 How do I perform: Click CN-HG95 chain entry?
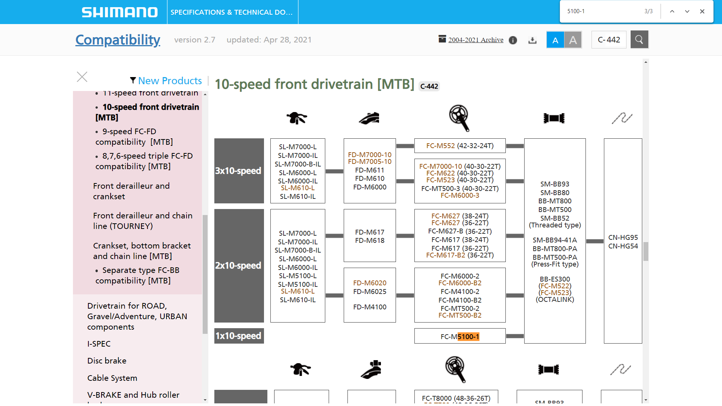(x=623, y=237)
